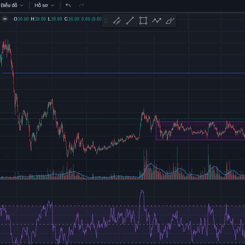Select the rectangle drawing tool
This screenshot has height=245, width=245.
pos(143,21)
